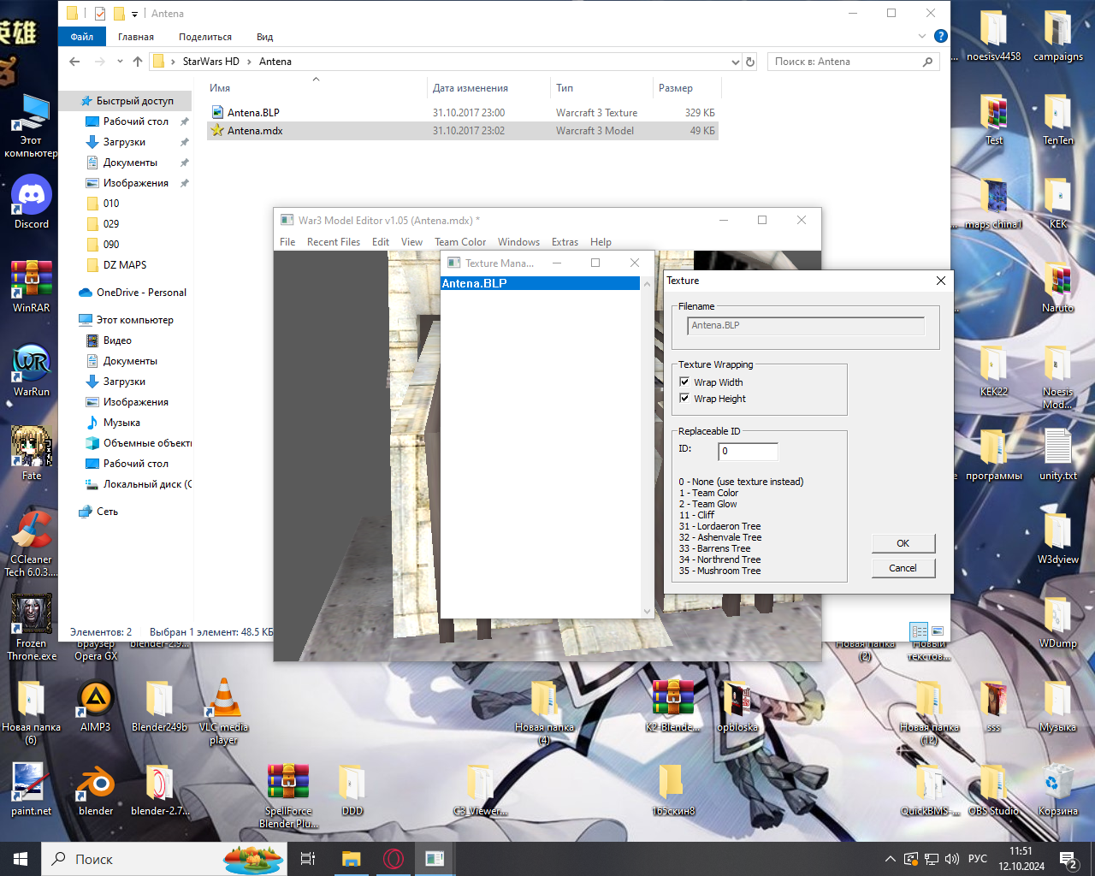Refresh the Antena folder view

[750, 62]
